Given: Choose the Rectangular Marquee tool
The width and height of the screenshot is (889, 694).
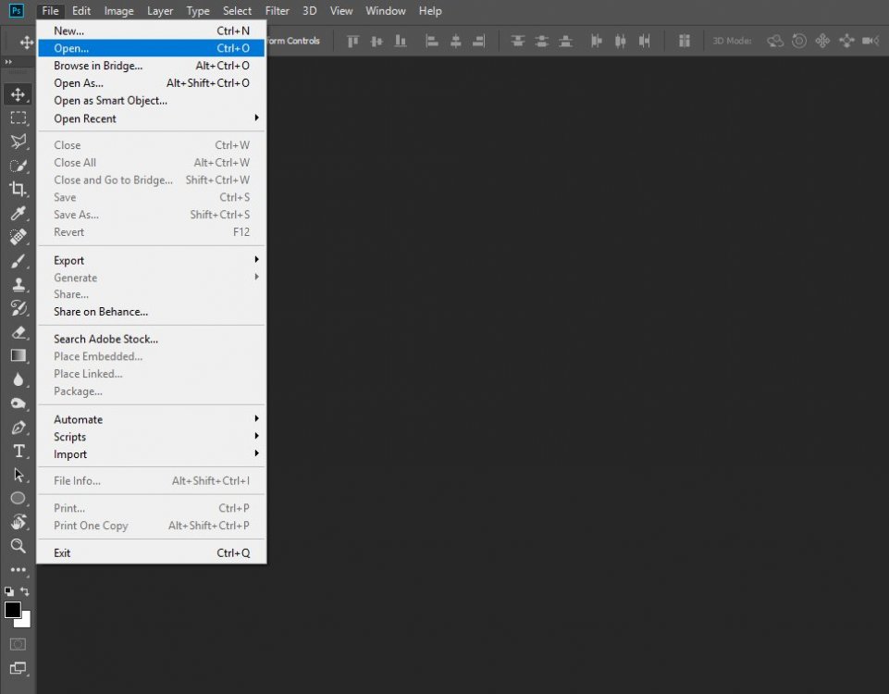Looking at the screenshot, I should (18, 118).
